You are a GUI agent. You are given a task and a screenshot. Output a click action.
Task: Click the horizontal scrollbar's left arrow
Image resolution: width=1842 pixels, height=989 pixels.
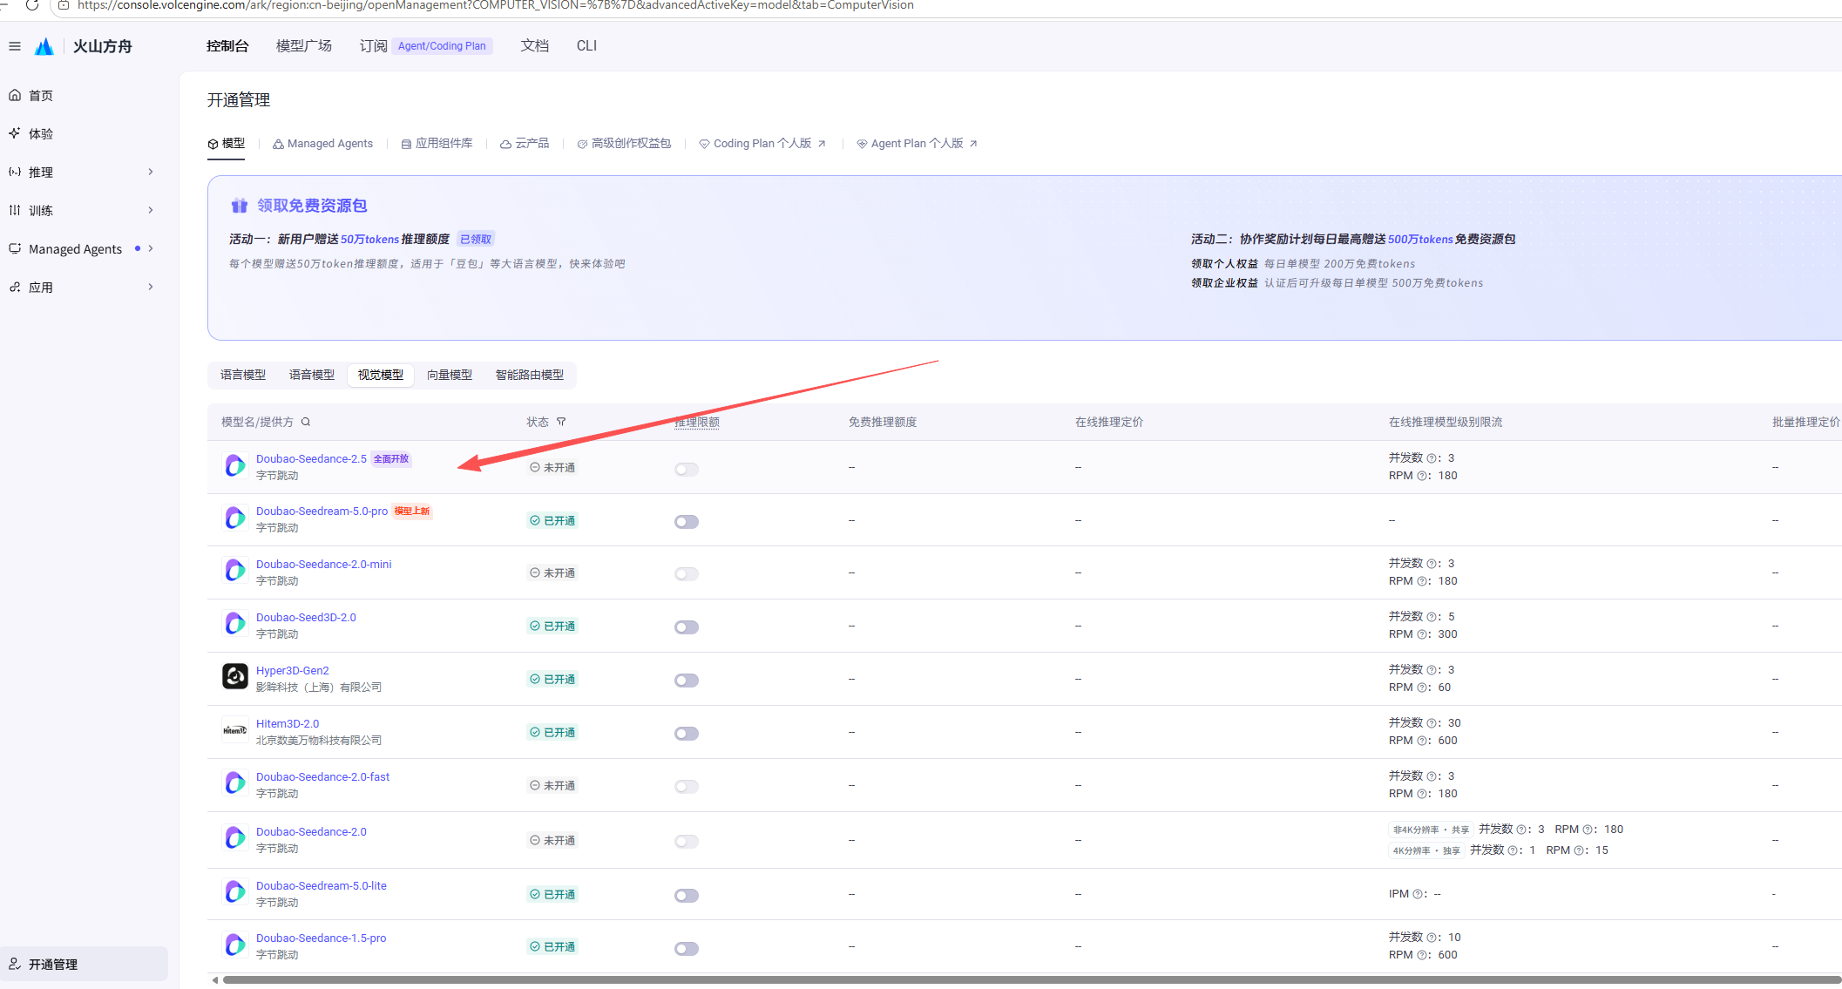pos(215,980)
